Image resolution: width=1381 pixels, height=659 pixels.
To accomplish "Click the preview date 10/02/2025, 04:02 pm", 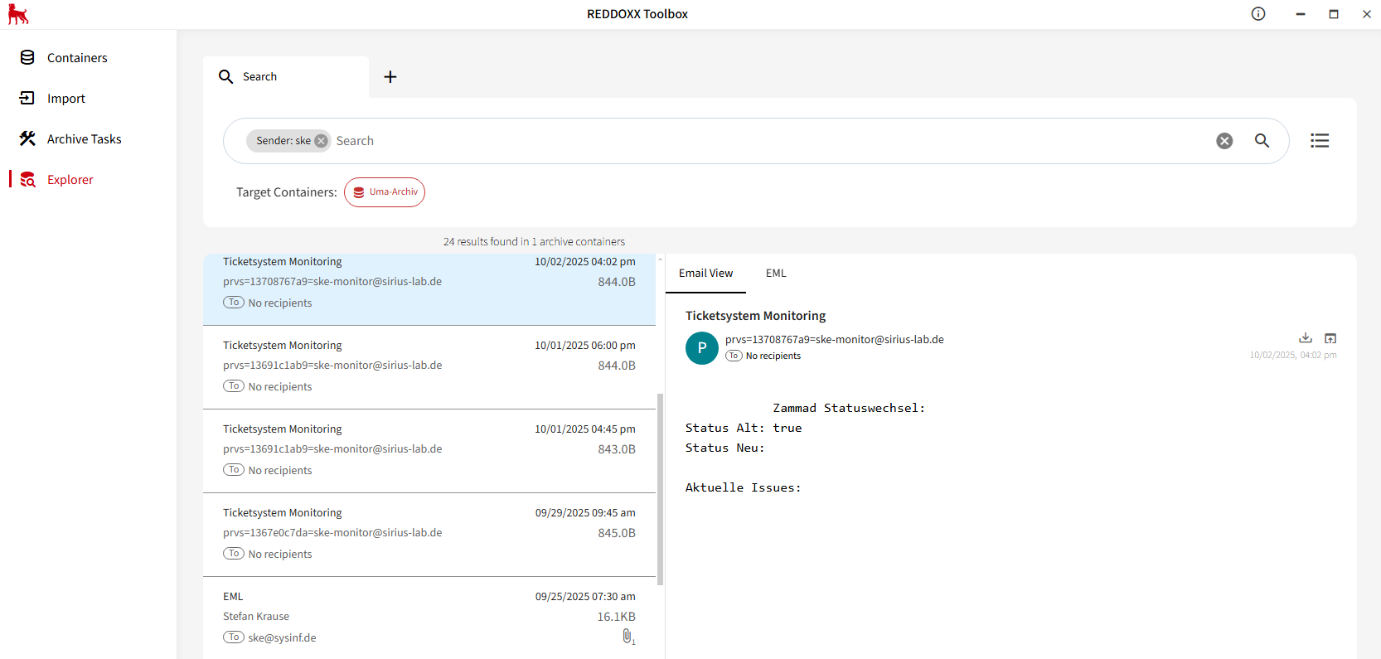I will click(1293, 355).
